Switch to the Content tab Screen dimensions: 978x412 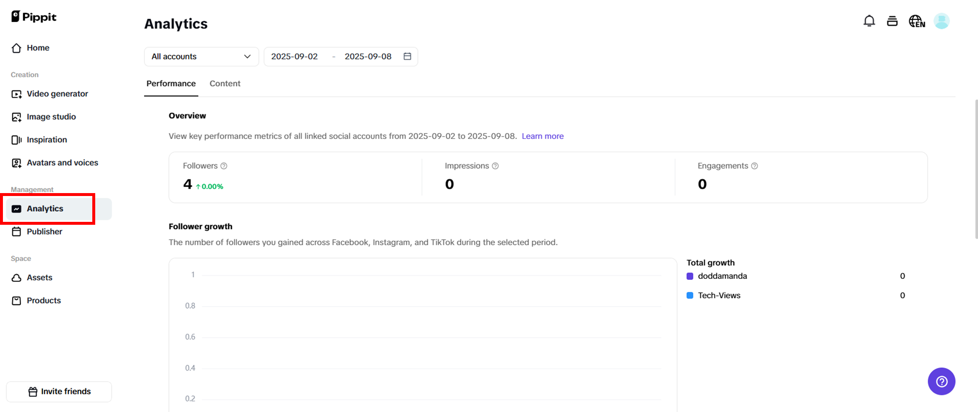pyautogui.click(x=225, y=83)
